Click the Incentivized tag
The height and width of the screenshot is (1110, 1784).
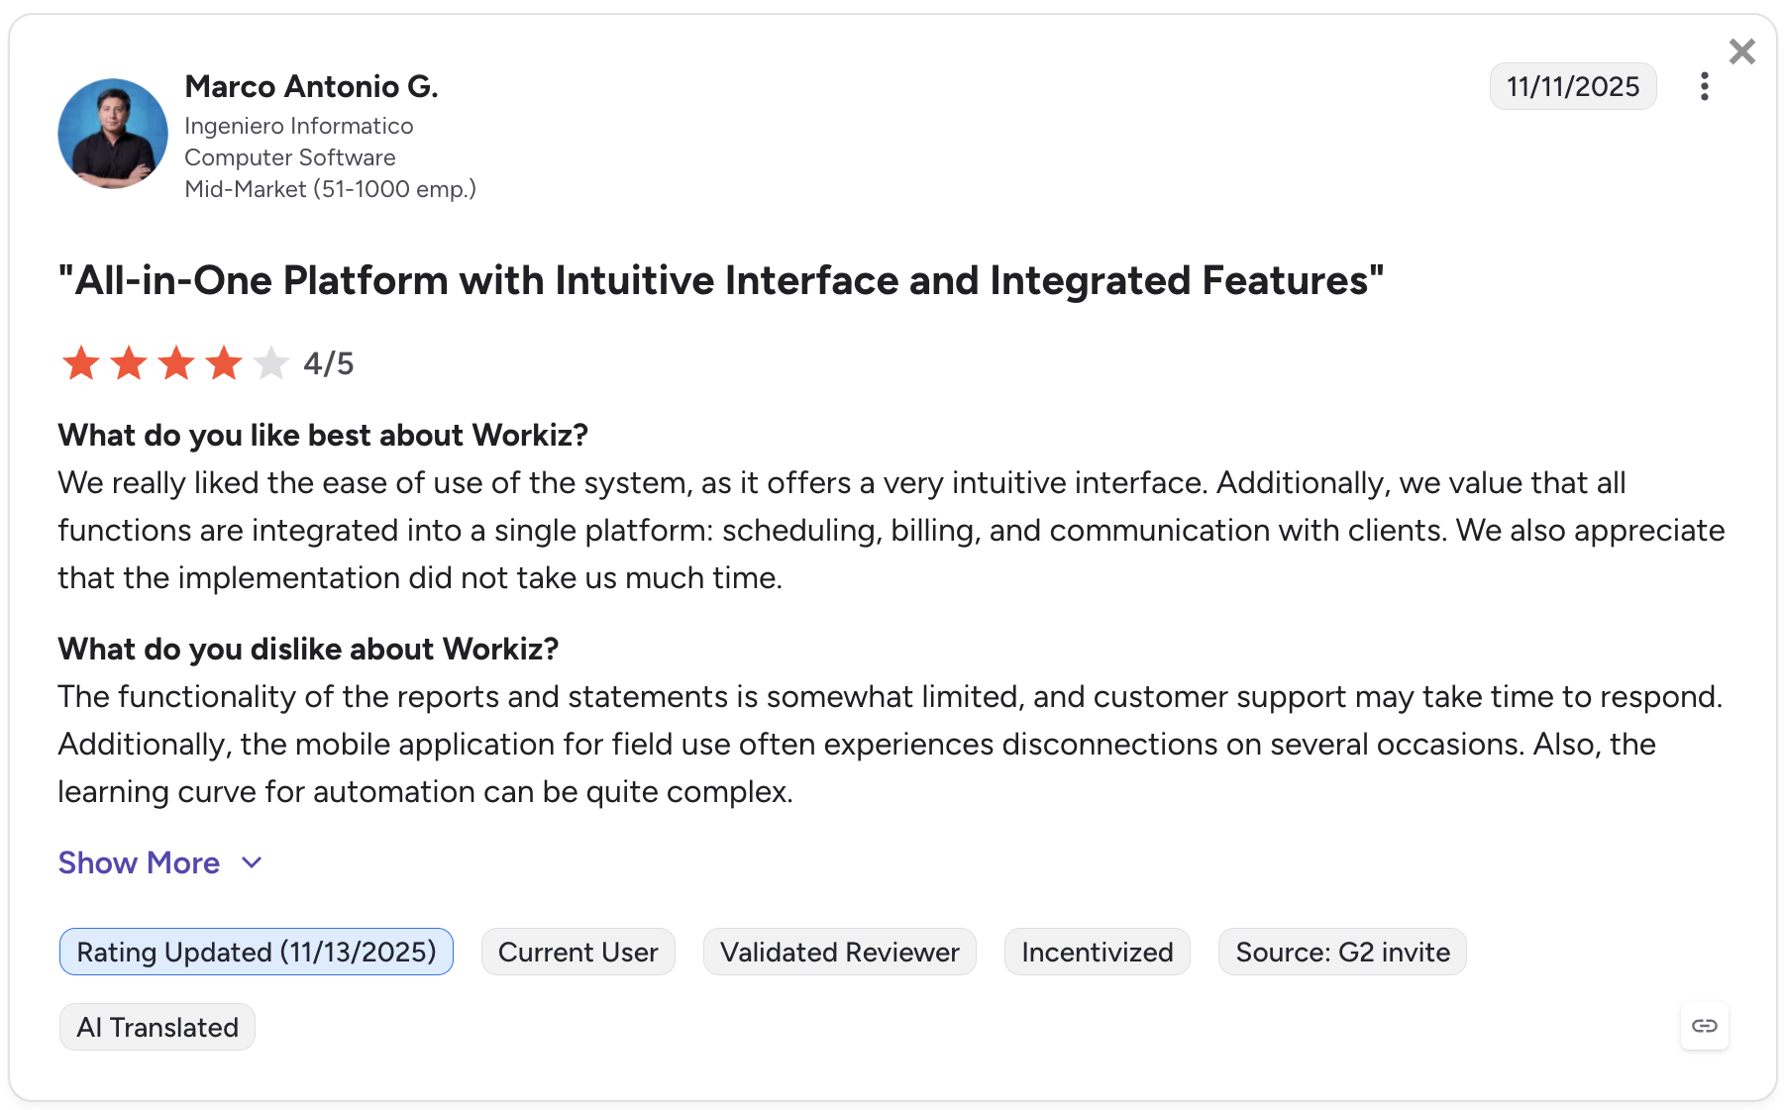[1098, 952]
